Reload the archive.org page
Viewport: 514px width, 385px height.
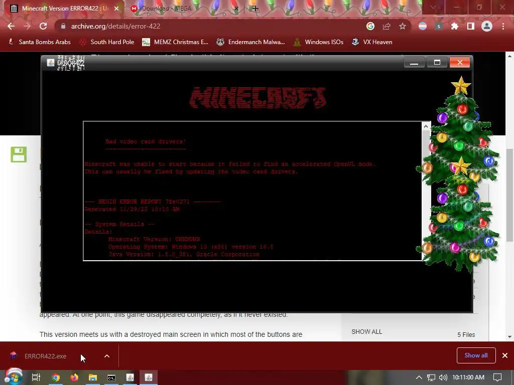pyautogui.click(x=43, y=26)
